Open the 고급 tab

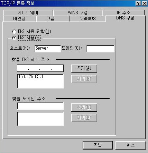tap(50, 19)
